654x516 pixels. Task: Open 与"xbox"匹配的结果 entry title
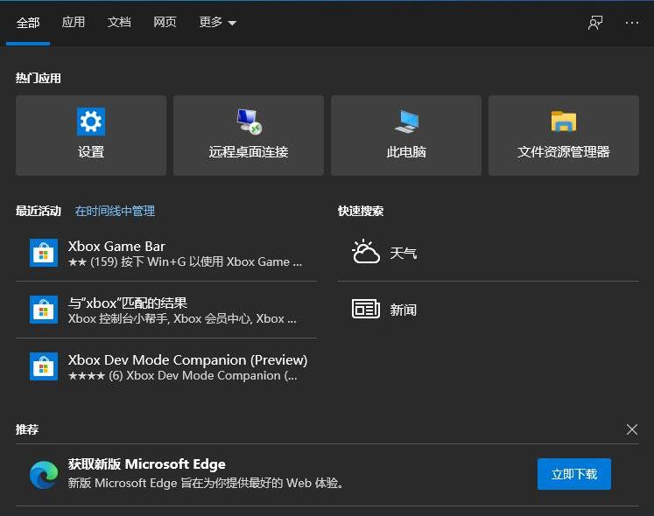click(x=128, y=303)
